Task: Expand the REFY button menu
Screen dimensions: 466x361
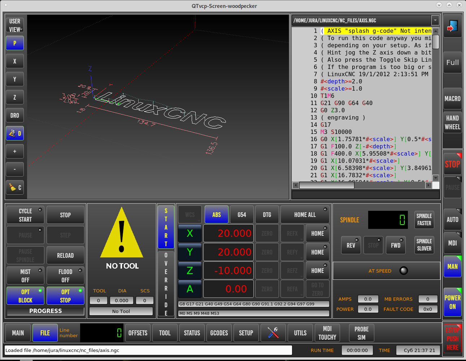Action: click(292, 252)
